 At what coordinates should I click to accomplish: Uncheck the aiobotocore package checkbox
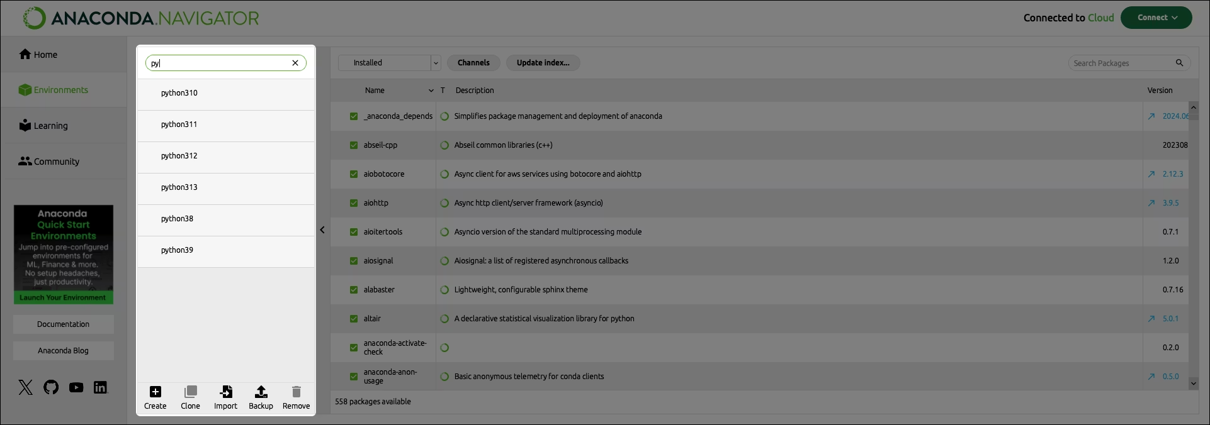(354, 174)
